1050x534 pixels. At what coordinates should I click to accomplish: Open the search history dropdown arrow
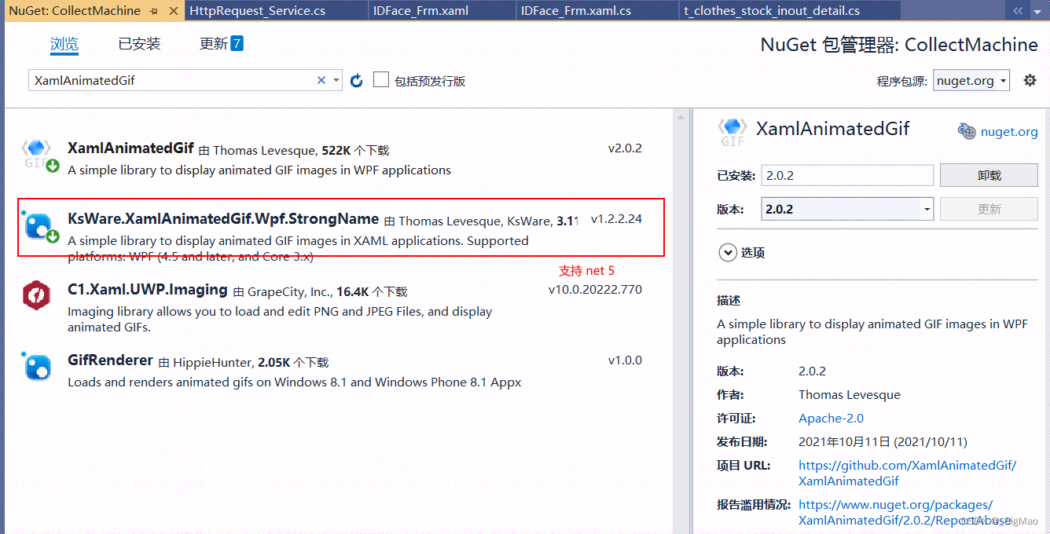point(336,80)
